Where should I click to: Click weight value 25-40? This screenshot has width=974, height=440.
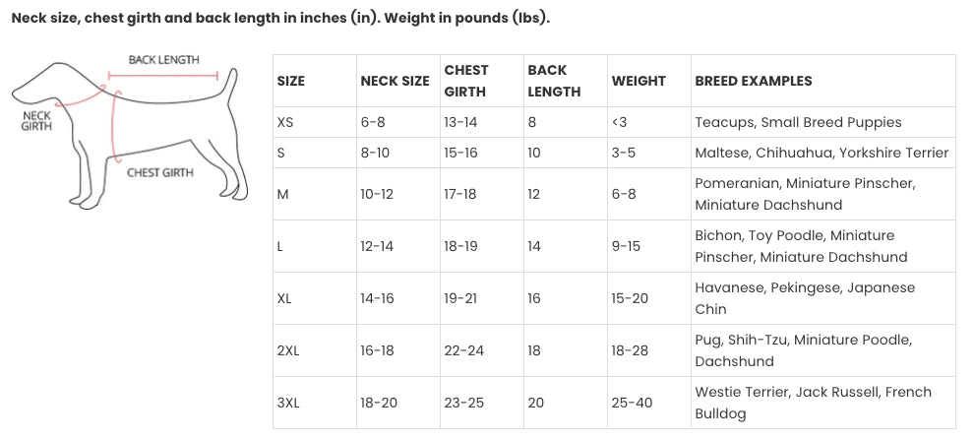tap(633, 403)
